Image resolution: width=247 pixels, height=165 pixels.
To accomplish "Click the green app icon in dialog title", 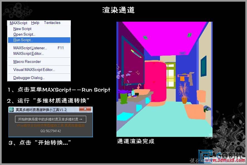I will point(11,109).
